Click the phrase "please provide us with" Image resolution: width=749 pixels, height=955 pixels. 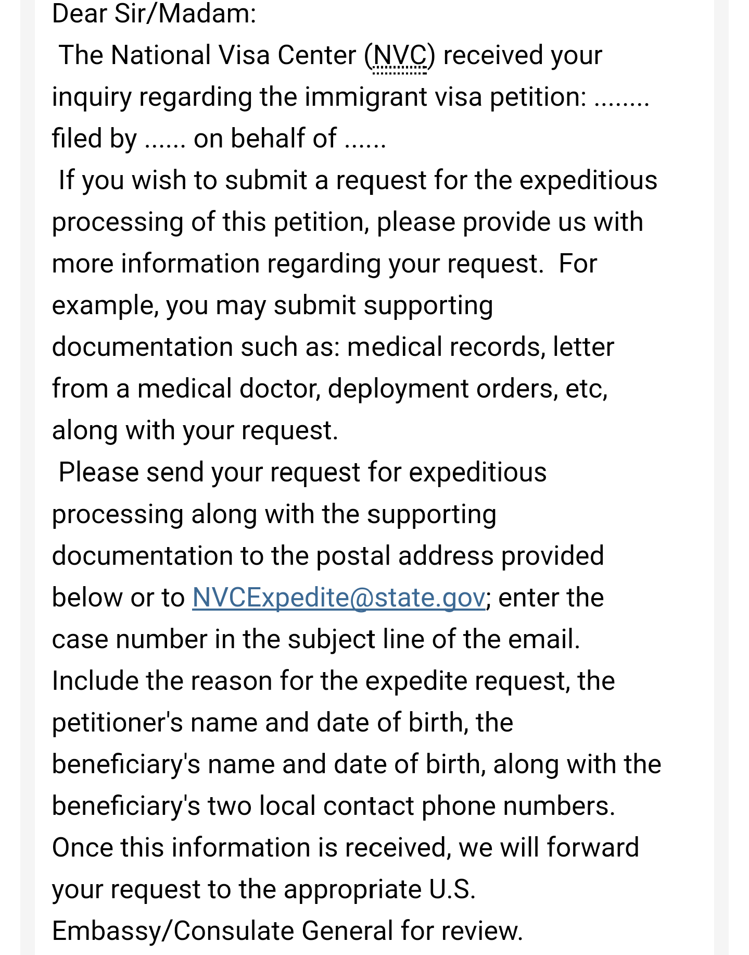(510, 222)
